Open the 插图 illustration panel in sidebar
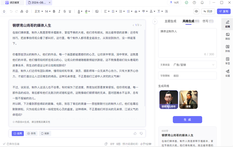This screenshot has width=233, height=147. click(227, 36)
